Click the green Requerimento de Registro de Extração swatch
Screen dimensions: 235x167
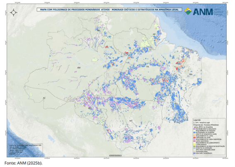pyautogui.click(x=194, y=146)
